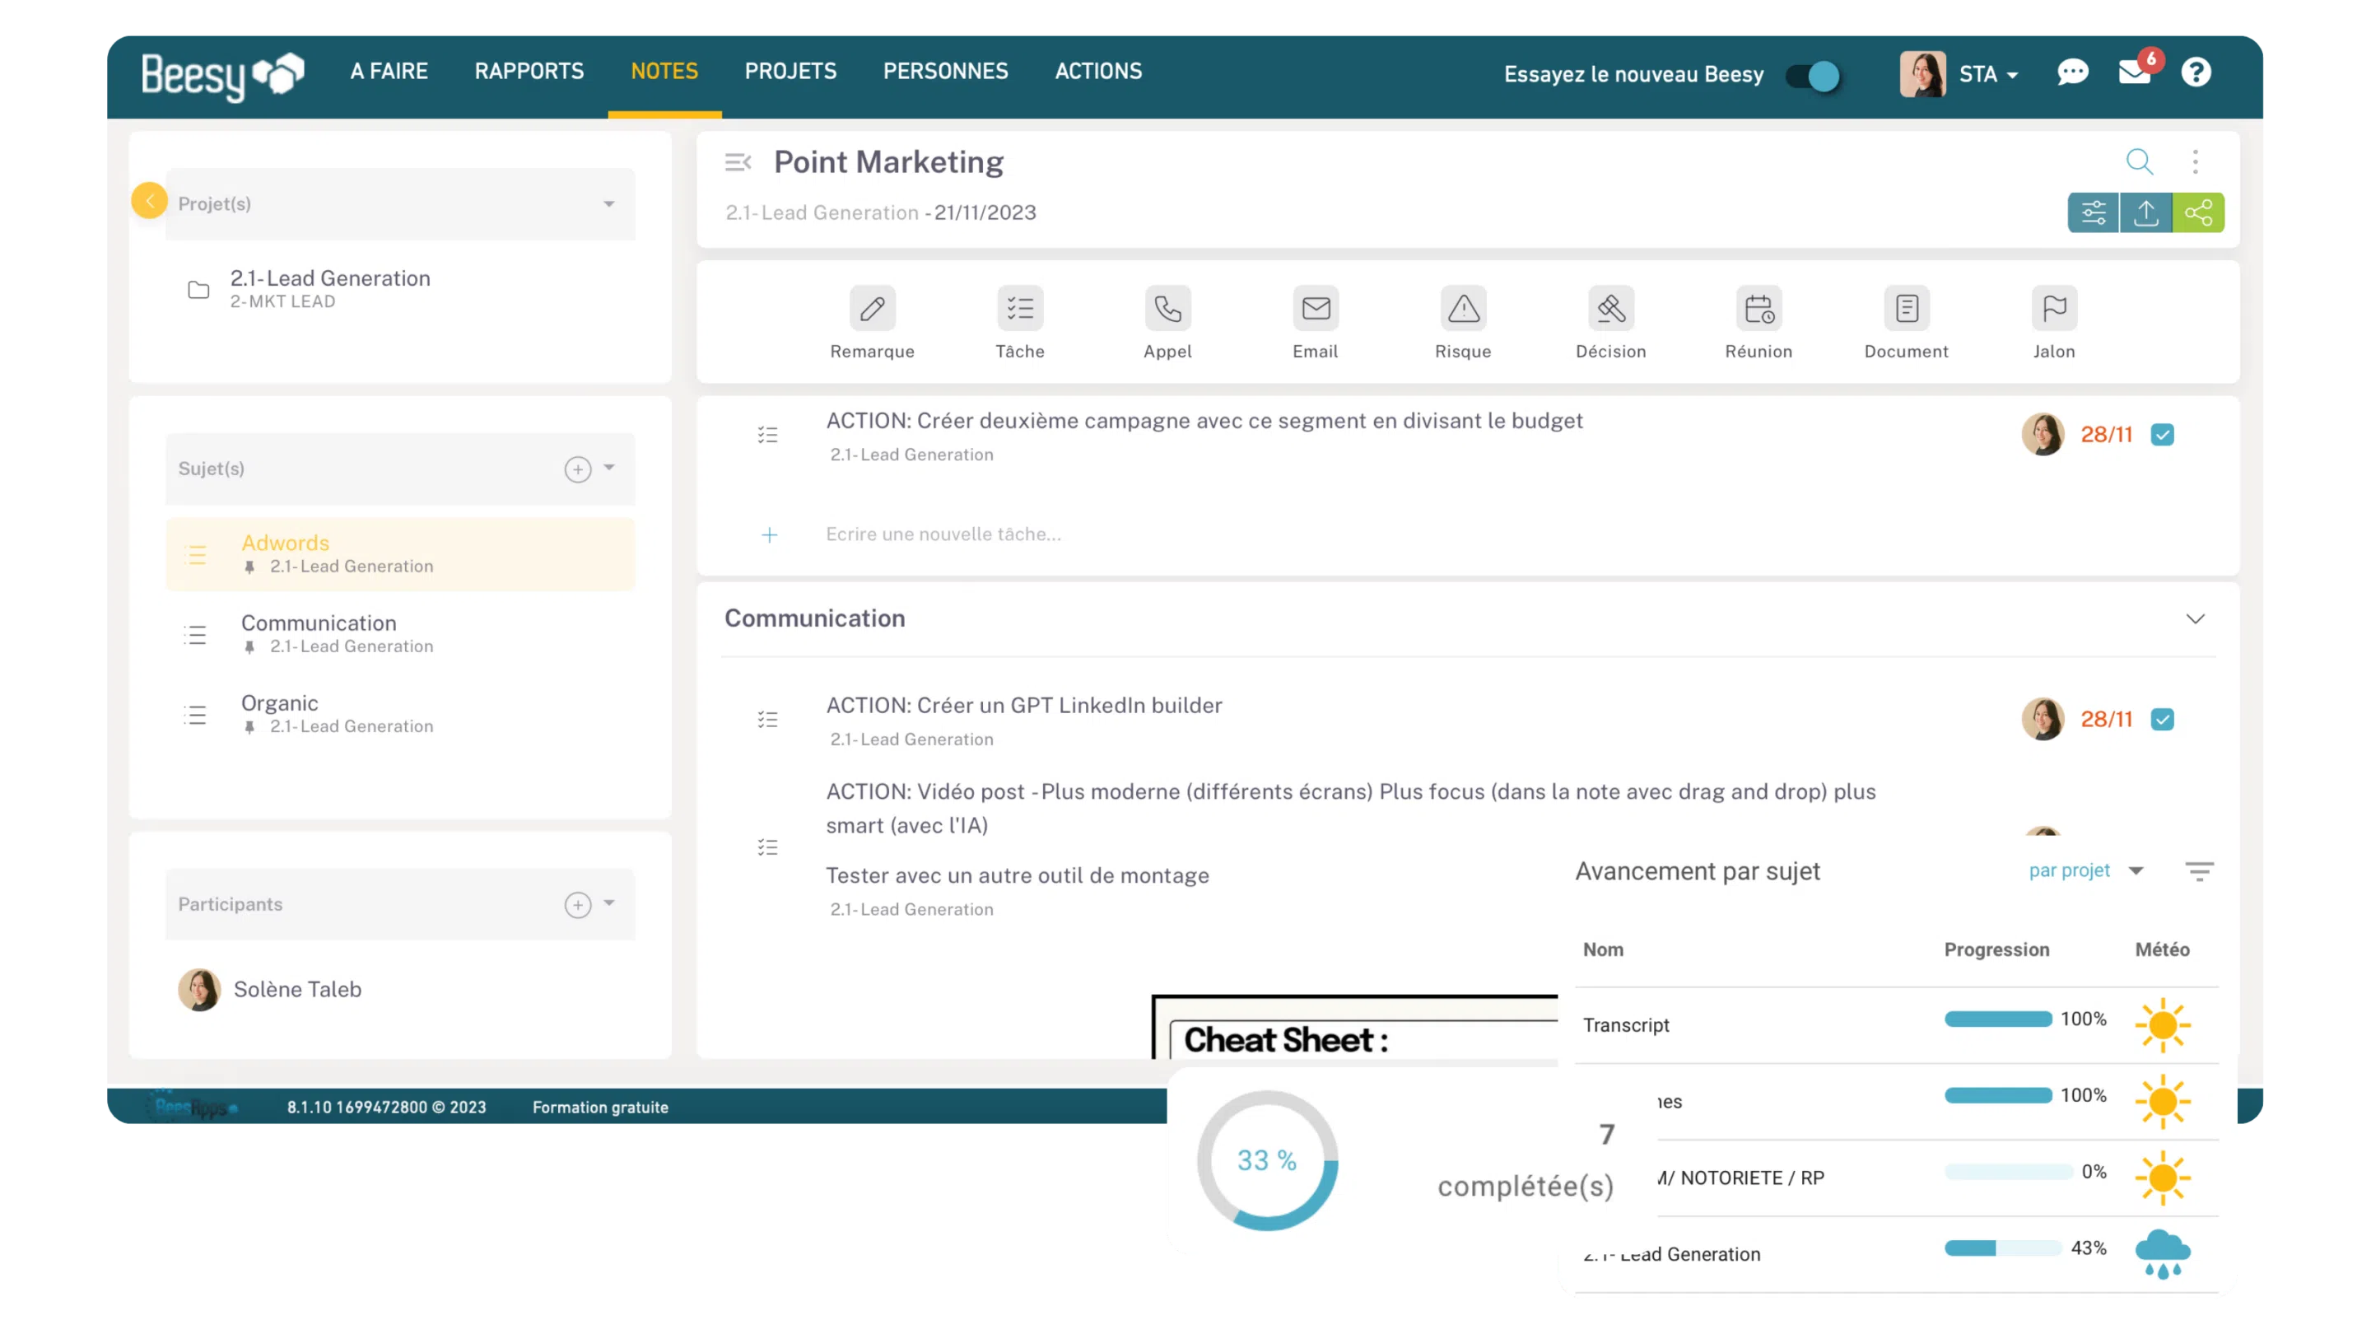The height and width of the screenshot is (1334, 2371).
Task: Switch to the RAPPORTS tab
Action: point(529,72)
